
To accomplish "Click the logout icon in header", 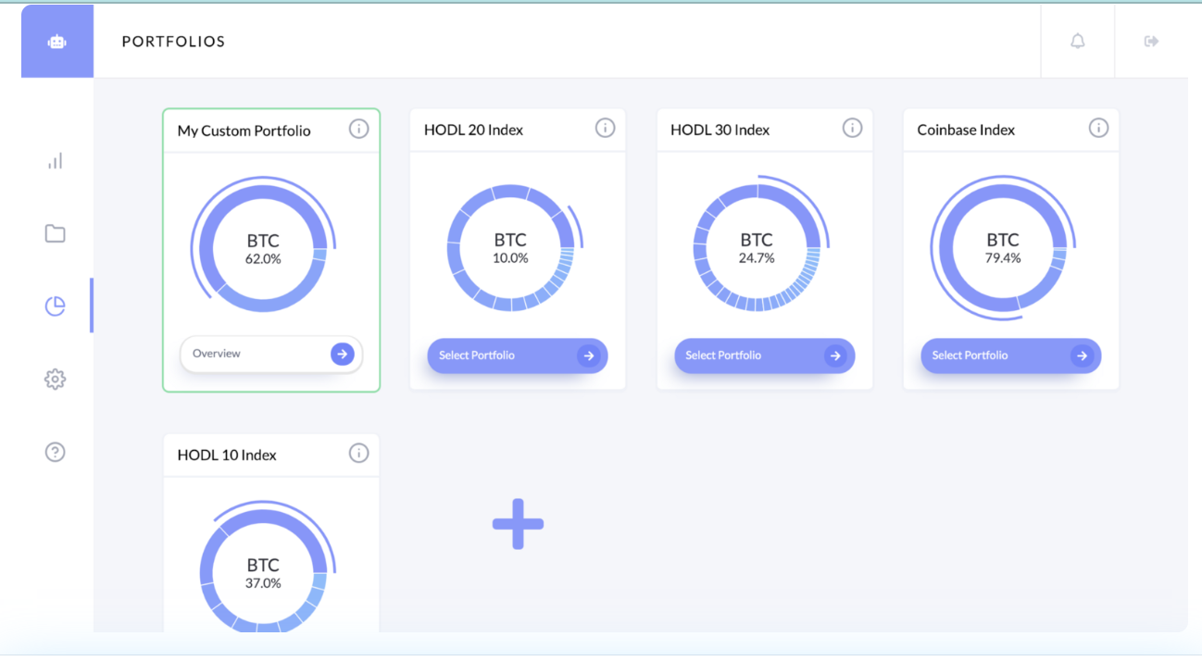I will click(1152, 41).
